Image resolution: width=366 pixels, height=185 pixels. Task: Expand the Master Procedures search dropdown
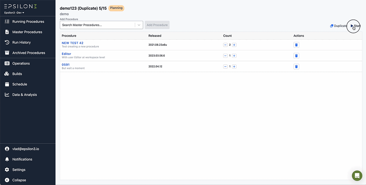point(139,25)
